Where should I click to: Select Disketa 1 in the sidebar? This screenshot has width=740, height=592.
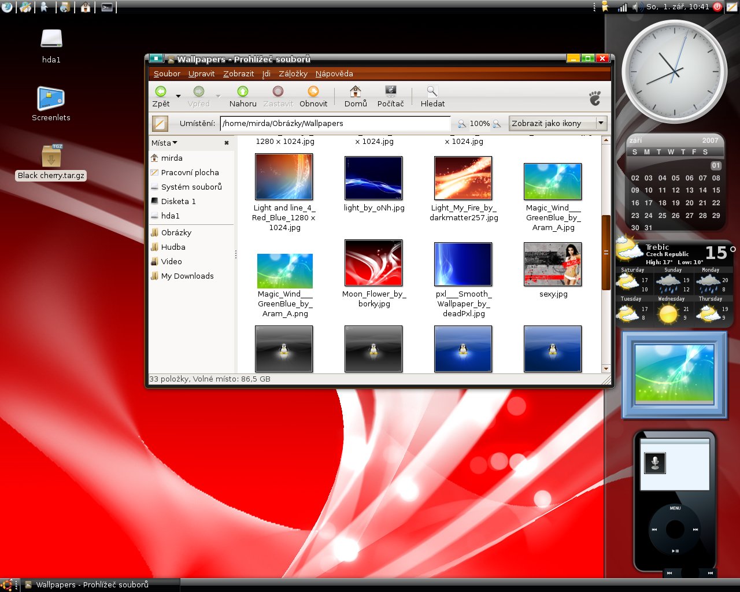191,201
